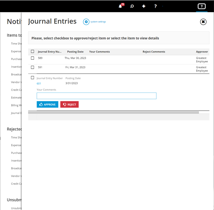The image size is (214, 210).
Task: Reject the journal entry with REJECT button
Action: 69,104
